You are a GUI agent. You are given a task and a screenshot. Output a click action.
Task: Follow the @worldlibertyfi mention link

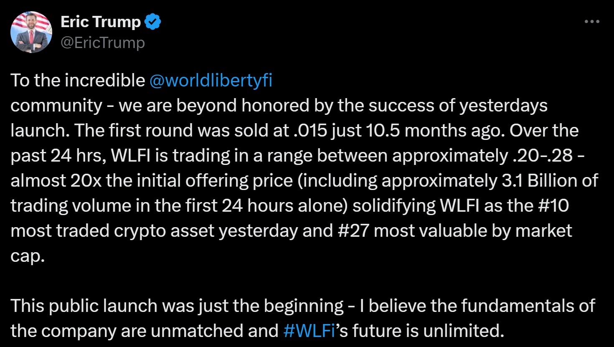pyautogui.click(x=211, y=80)
